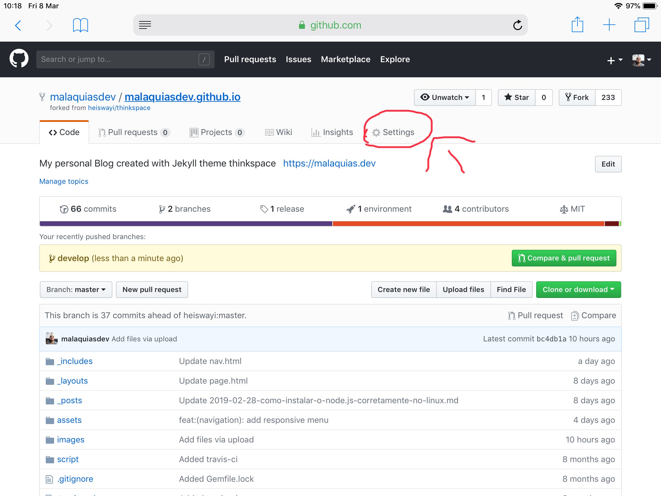
Task: Open the Pull requests repo tab
Action: [134, 132]
